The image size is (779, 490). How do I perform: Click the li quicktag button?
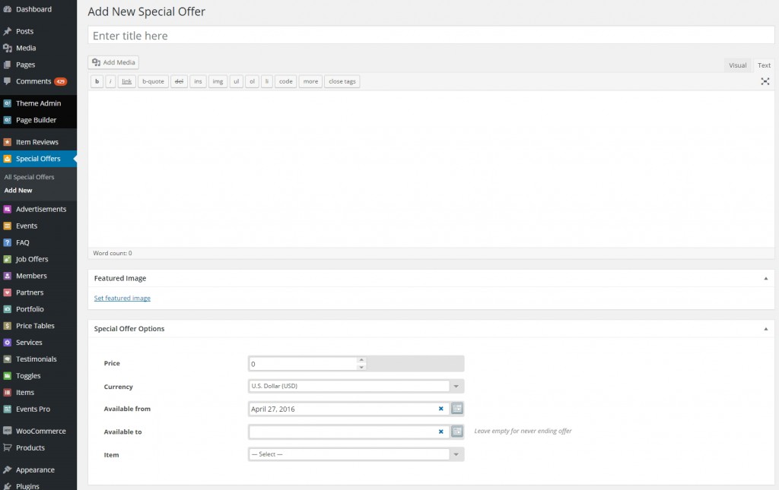click(x=267, y=81)
